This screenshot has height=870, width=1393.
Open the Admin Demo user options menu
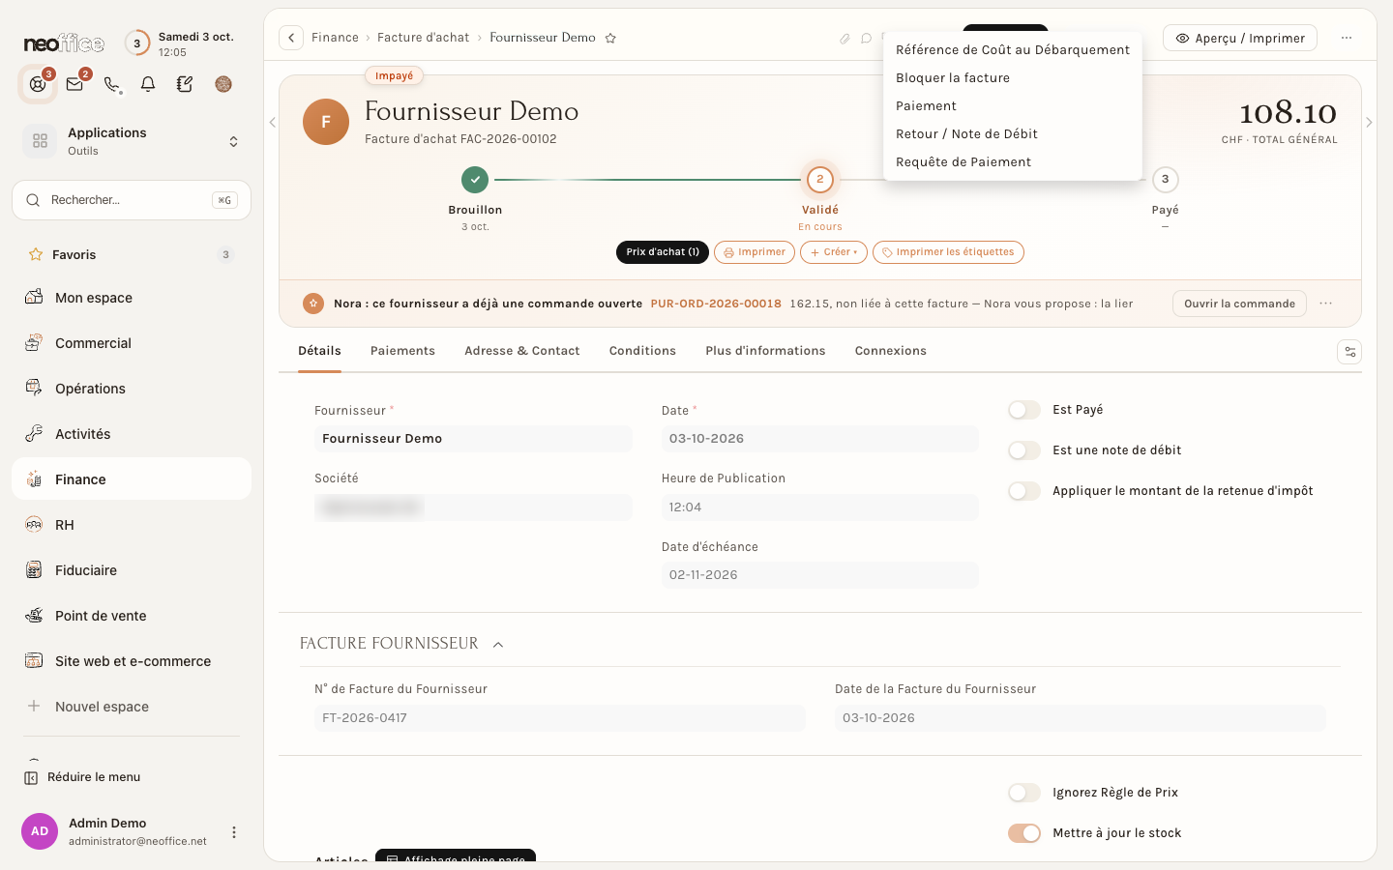233,832
